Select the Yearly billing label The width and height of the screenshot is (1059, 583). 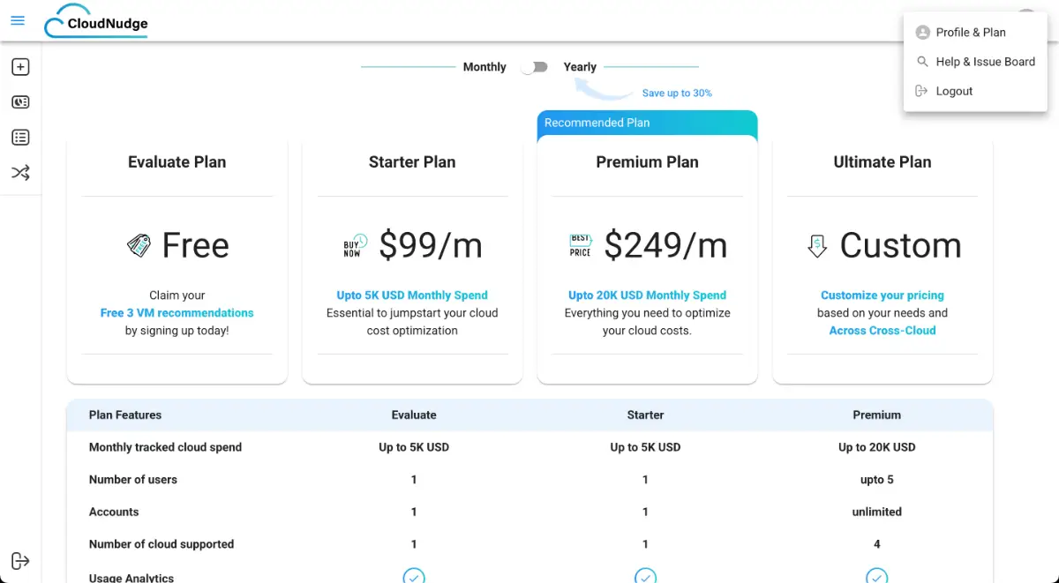(x=580, y=67)
